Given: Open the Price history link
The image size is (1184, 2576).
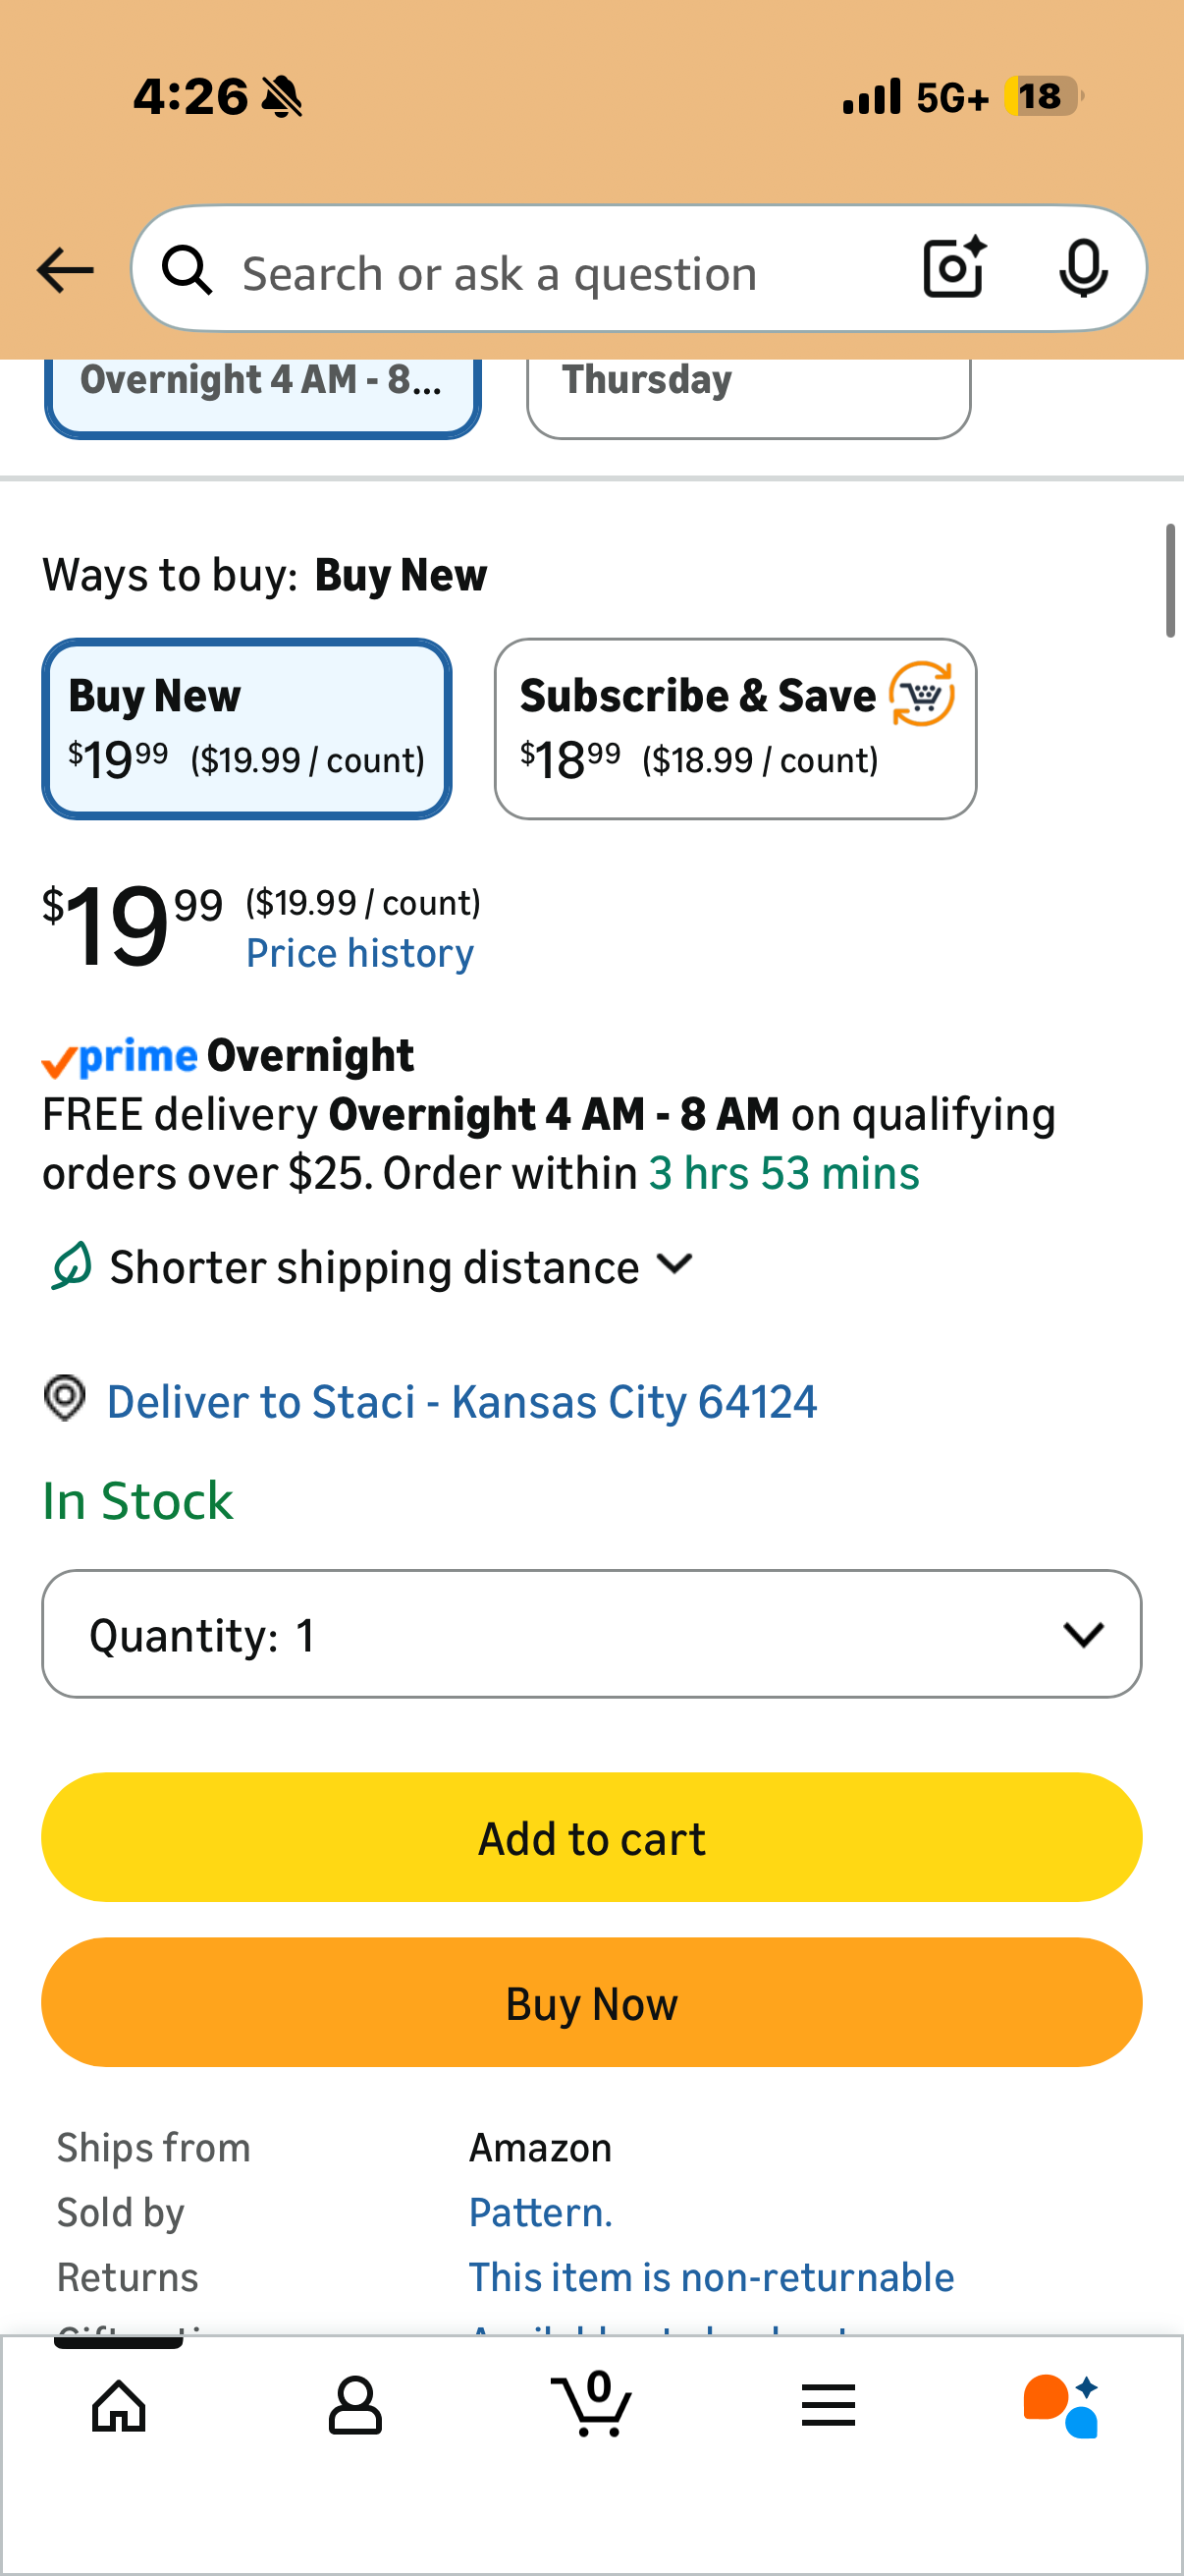Looking at the screenshot, I should pos(359,953).
